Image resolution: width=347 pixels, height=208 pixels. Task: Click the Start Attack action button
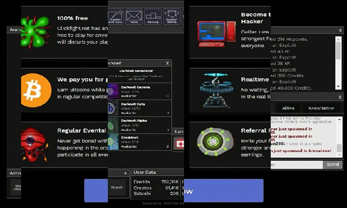16,187
